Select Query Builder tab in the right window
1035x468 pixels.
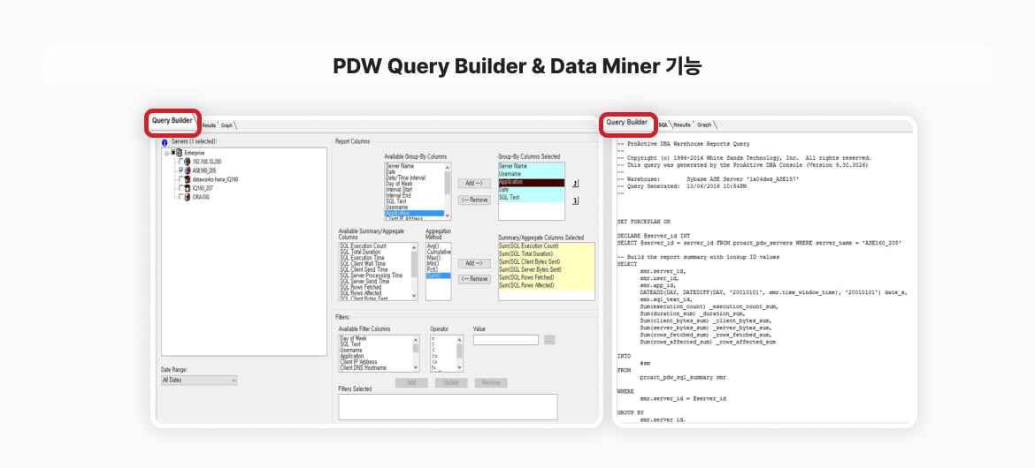click(x=626, y=122)
